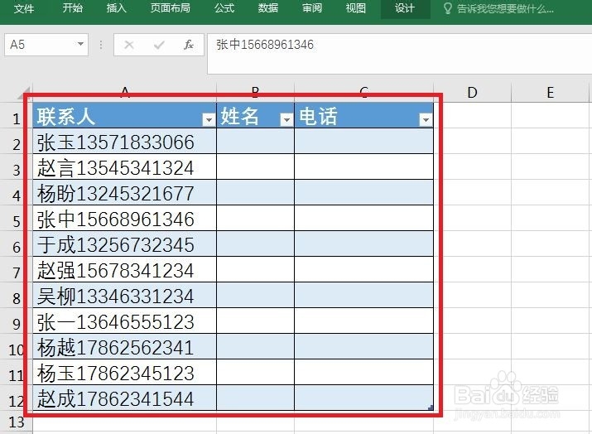This screenshot has width=592, height=434.
Task: Select the 设计 table tools tab
Action: [405, 8]
